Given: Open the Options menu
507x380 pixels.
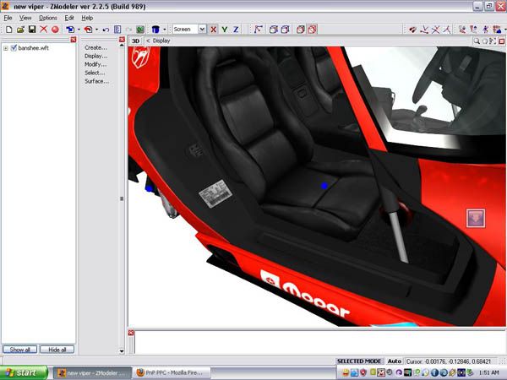Looking at the screenshot, I should 47,18.
